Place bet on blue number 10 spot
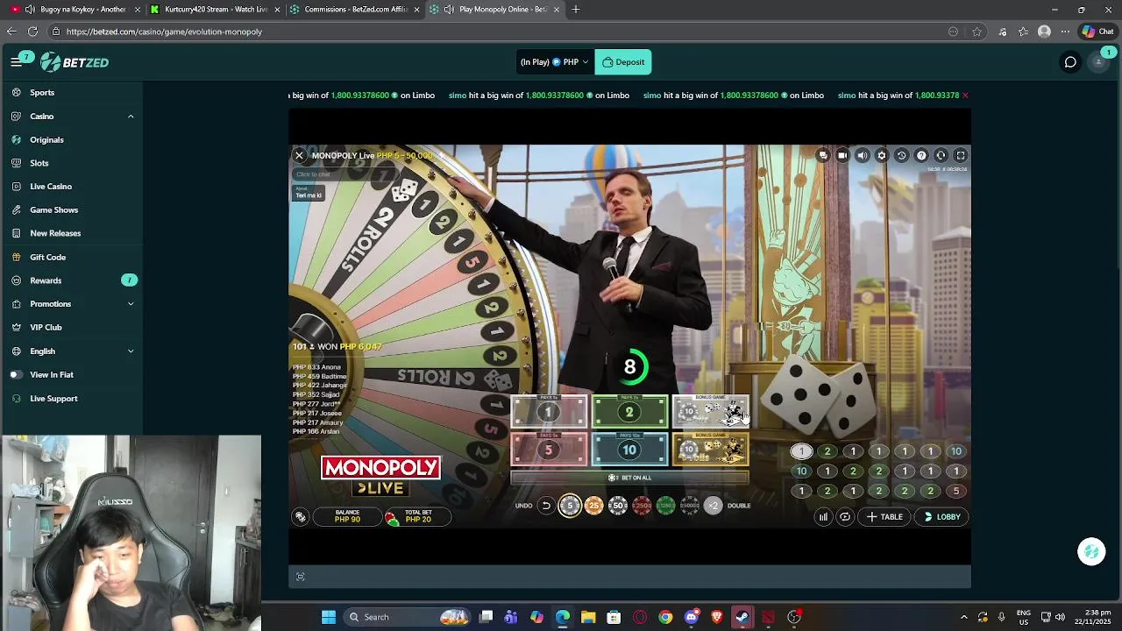The height and width of the screenshot is (631, 1122). pos(629,450)
